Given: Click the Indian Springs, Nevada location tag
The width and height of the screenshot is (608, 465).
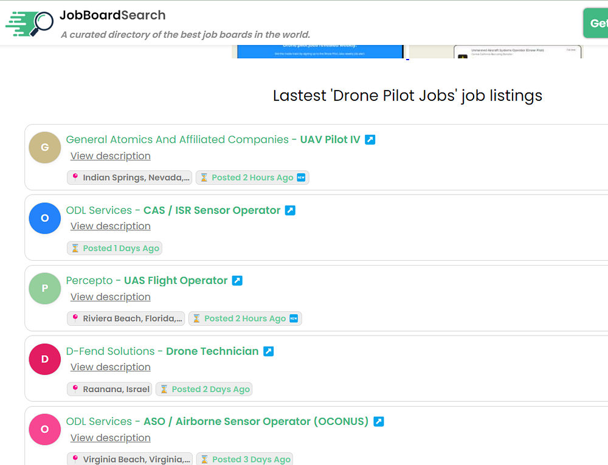Looking at the screenshot, I should (130, 177).
